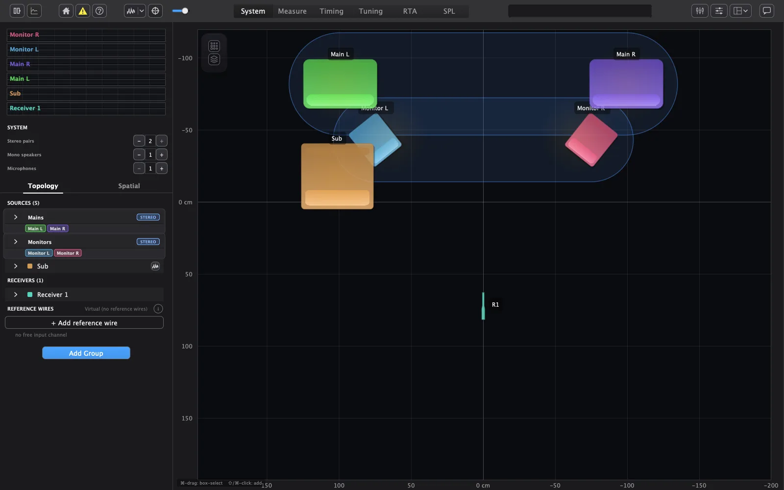Switch to the Timing tab
The image size is (784, 490).
[331, 11]
